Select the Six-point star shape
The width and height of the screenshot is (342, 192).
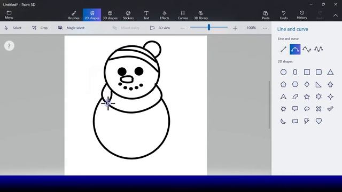pos(318,97)
